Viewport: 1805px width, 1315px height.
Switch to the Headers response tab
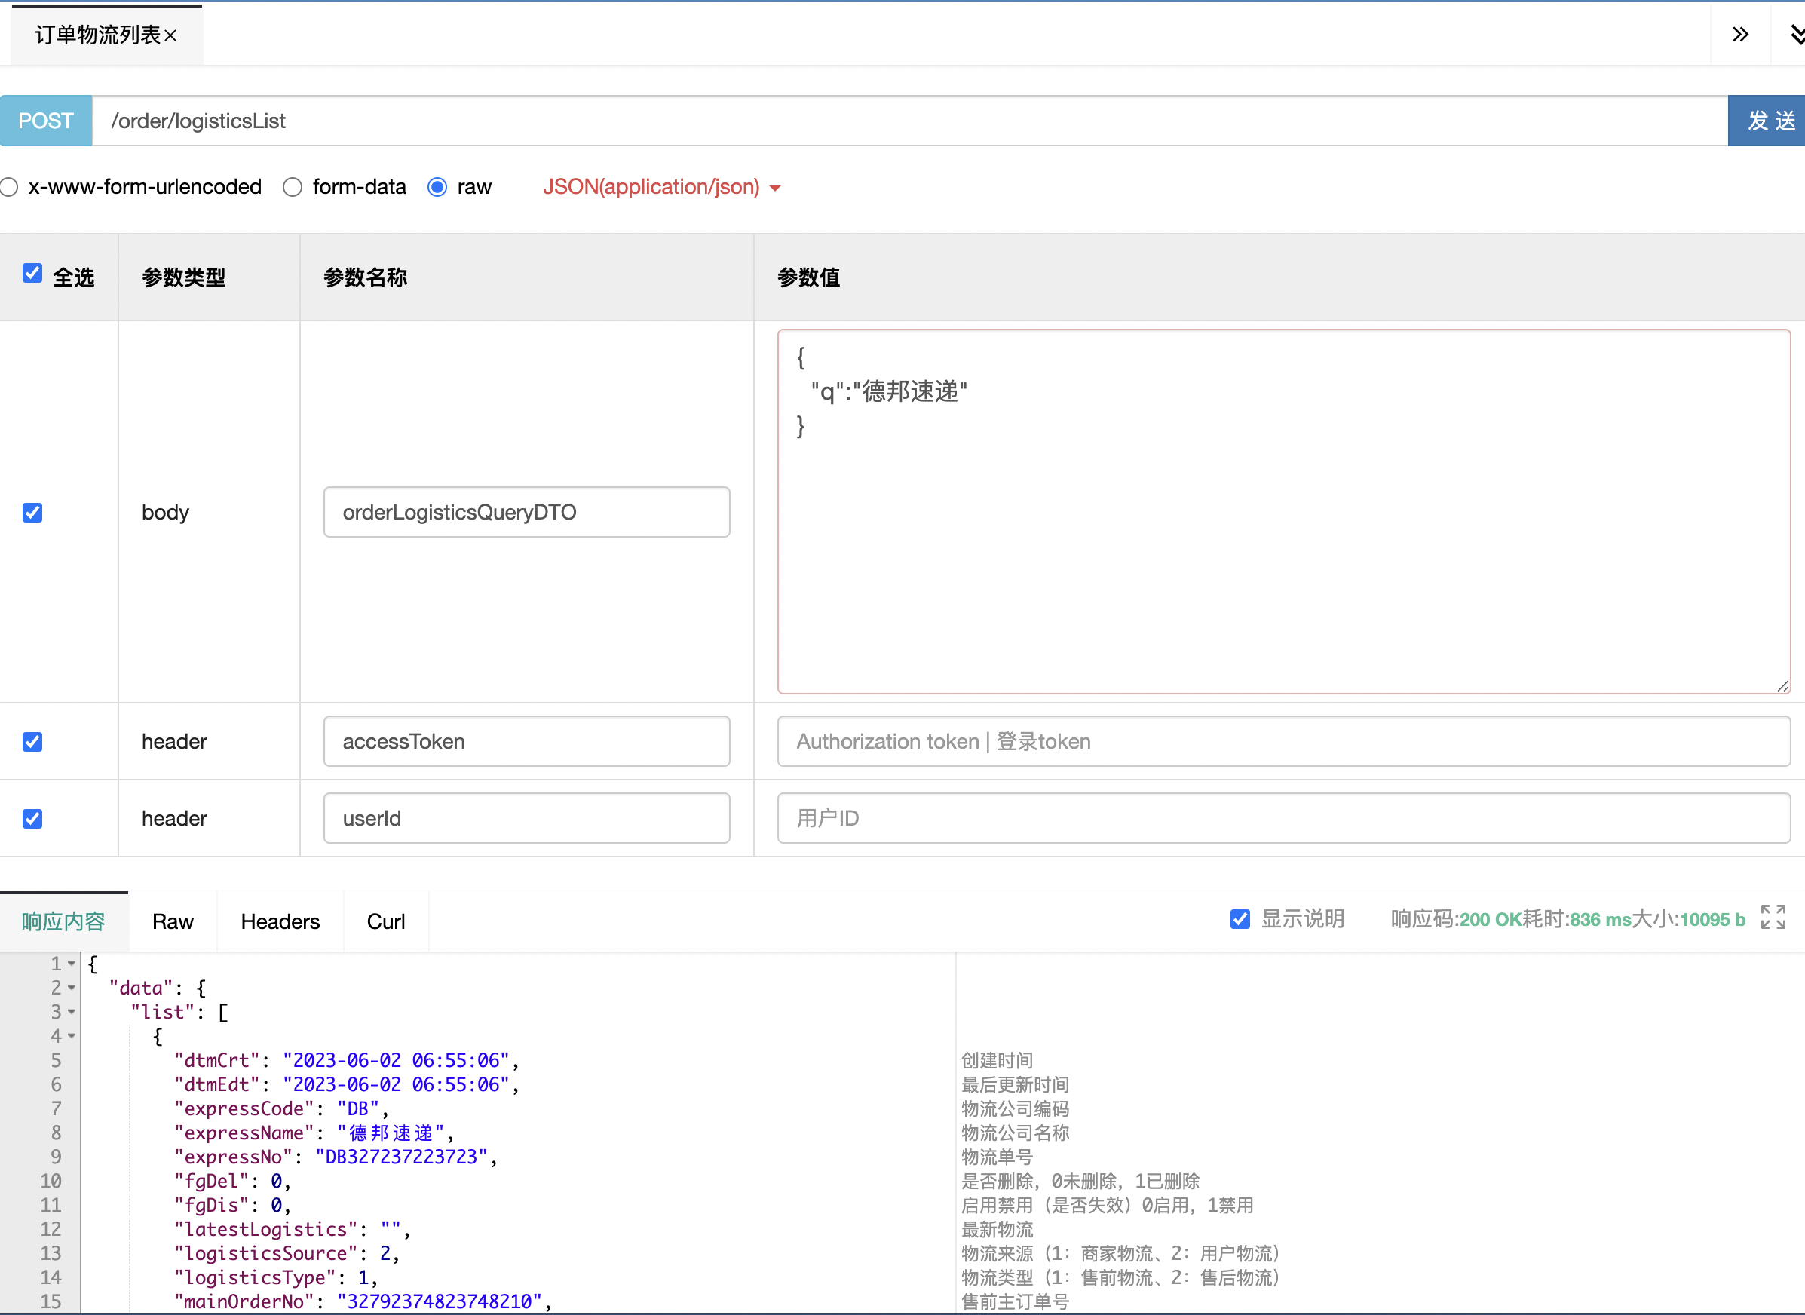tap(280, 921)
